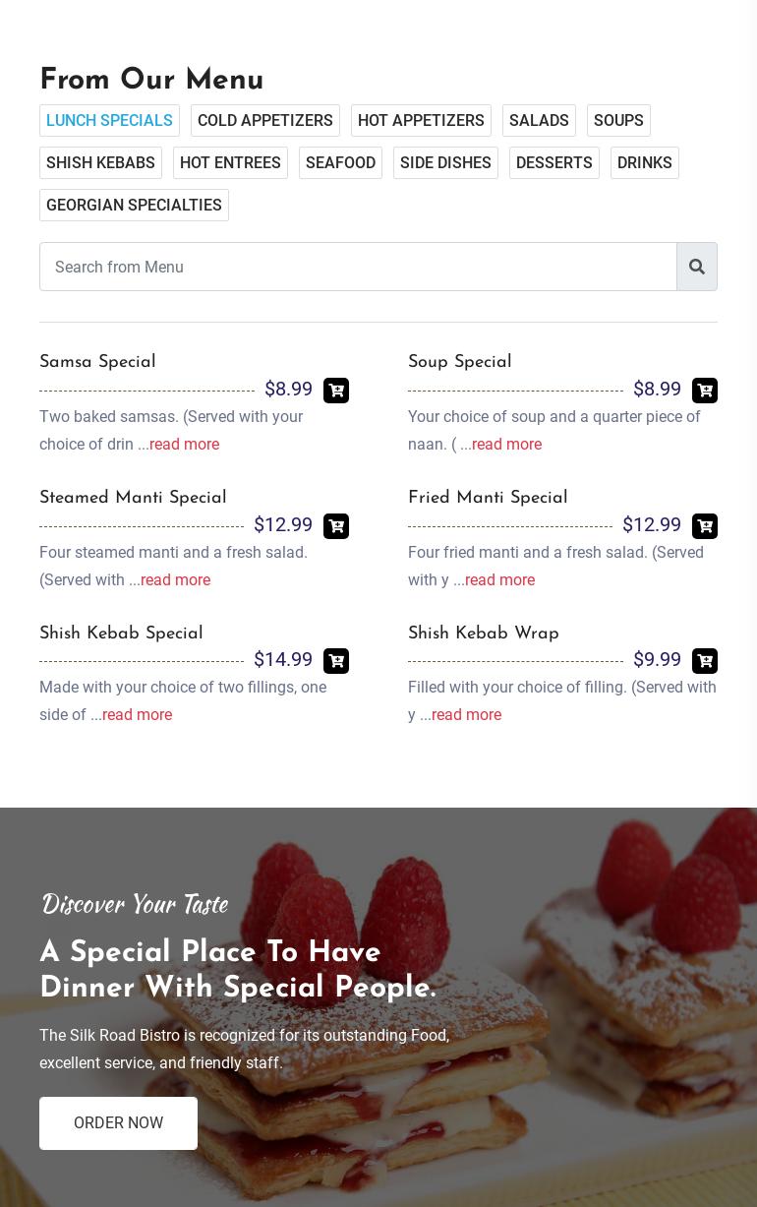Click the Order Now button
757x1207 pixels.
click(x=118, y=1123)
